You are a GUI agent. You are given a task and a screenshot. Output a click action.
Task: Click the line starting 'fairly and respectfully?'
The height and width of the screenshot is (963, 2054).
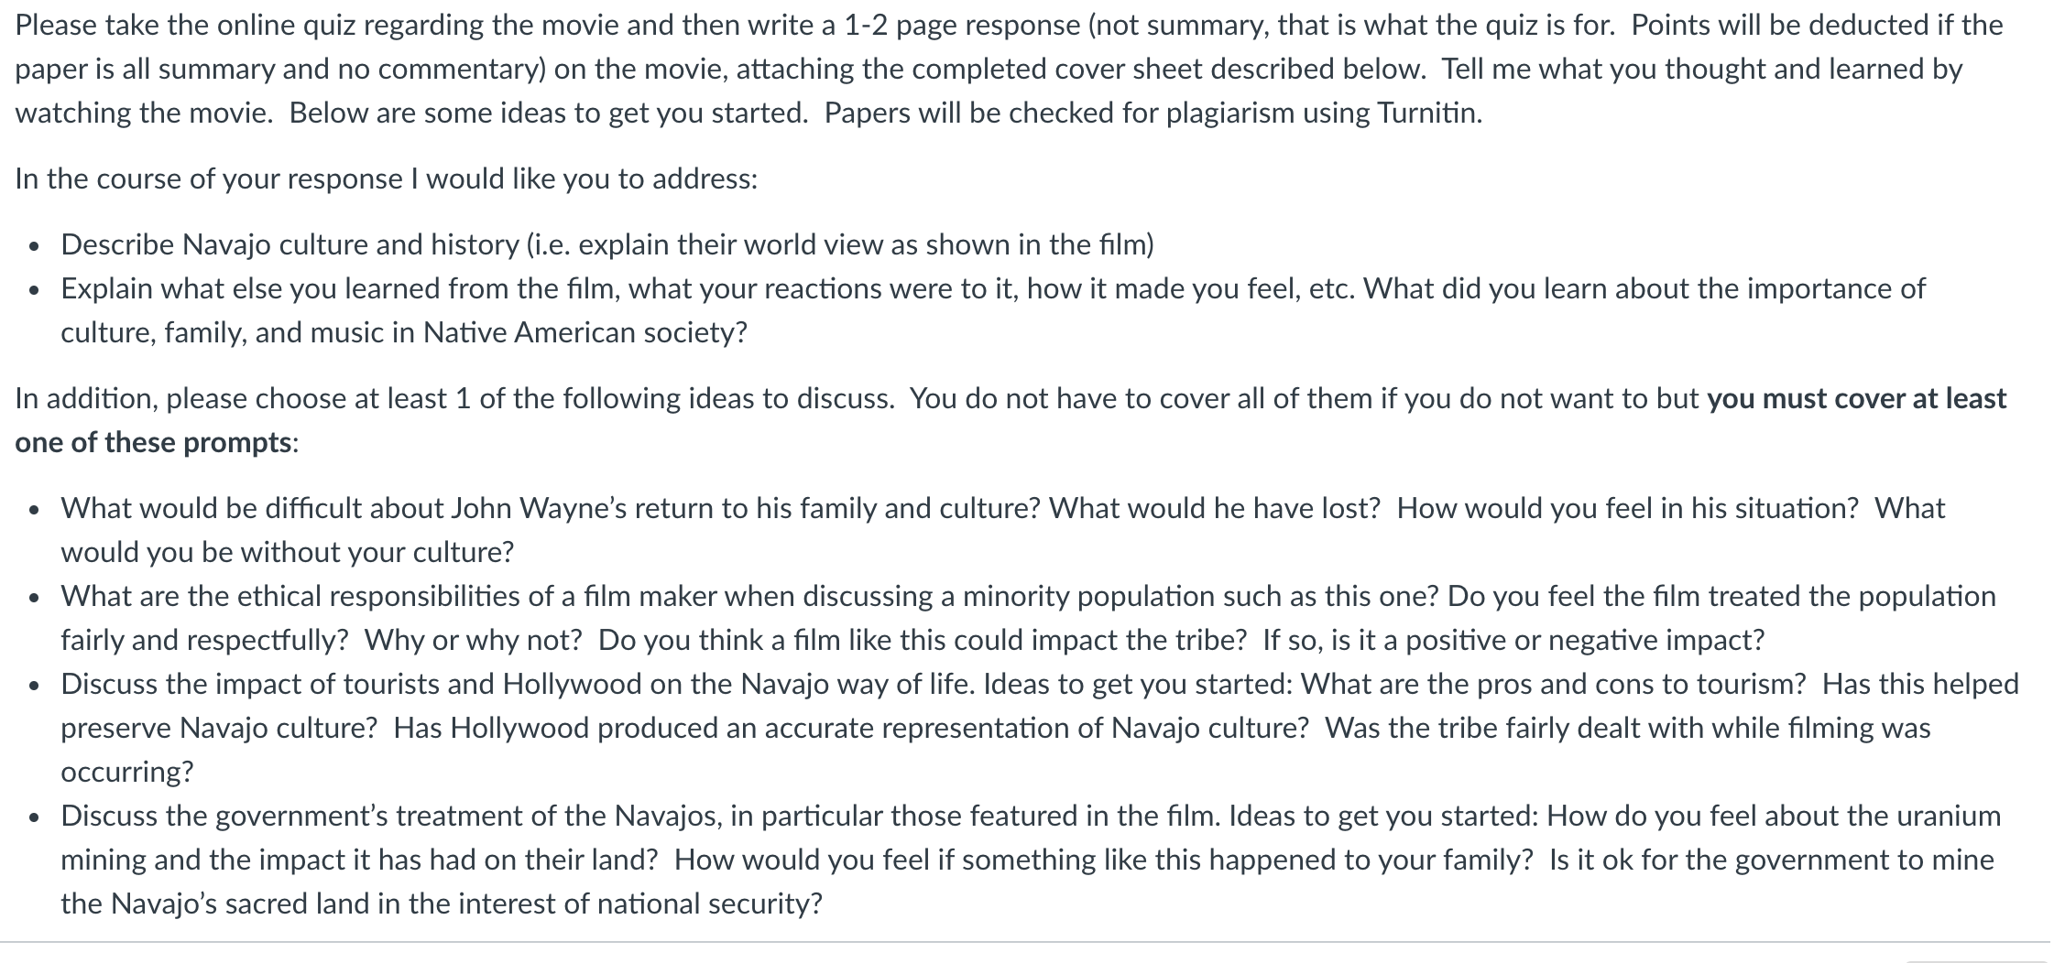[x=912, y=640]
